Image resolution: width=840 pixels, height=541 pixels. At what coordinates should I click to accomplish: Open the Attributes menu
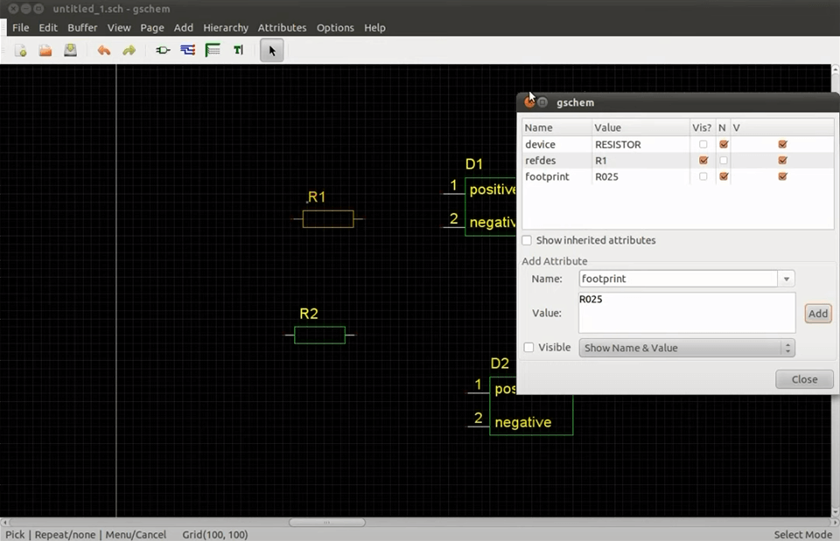tap(282, 28)
